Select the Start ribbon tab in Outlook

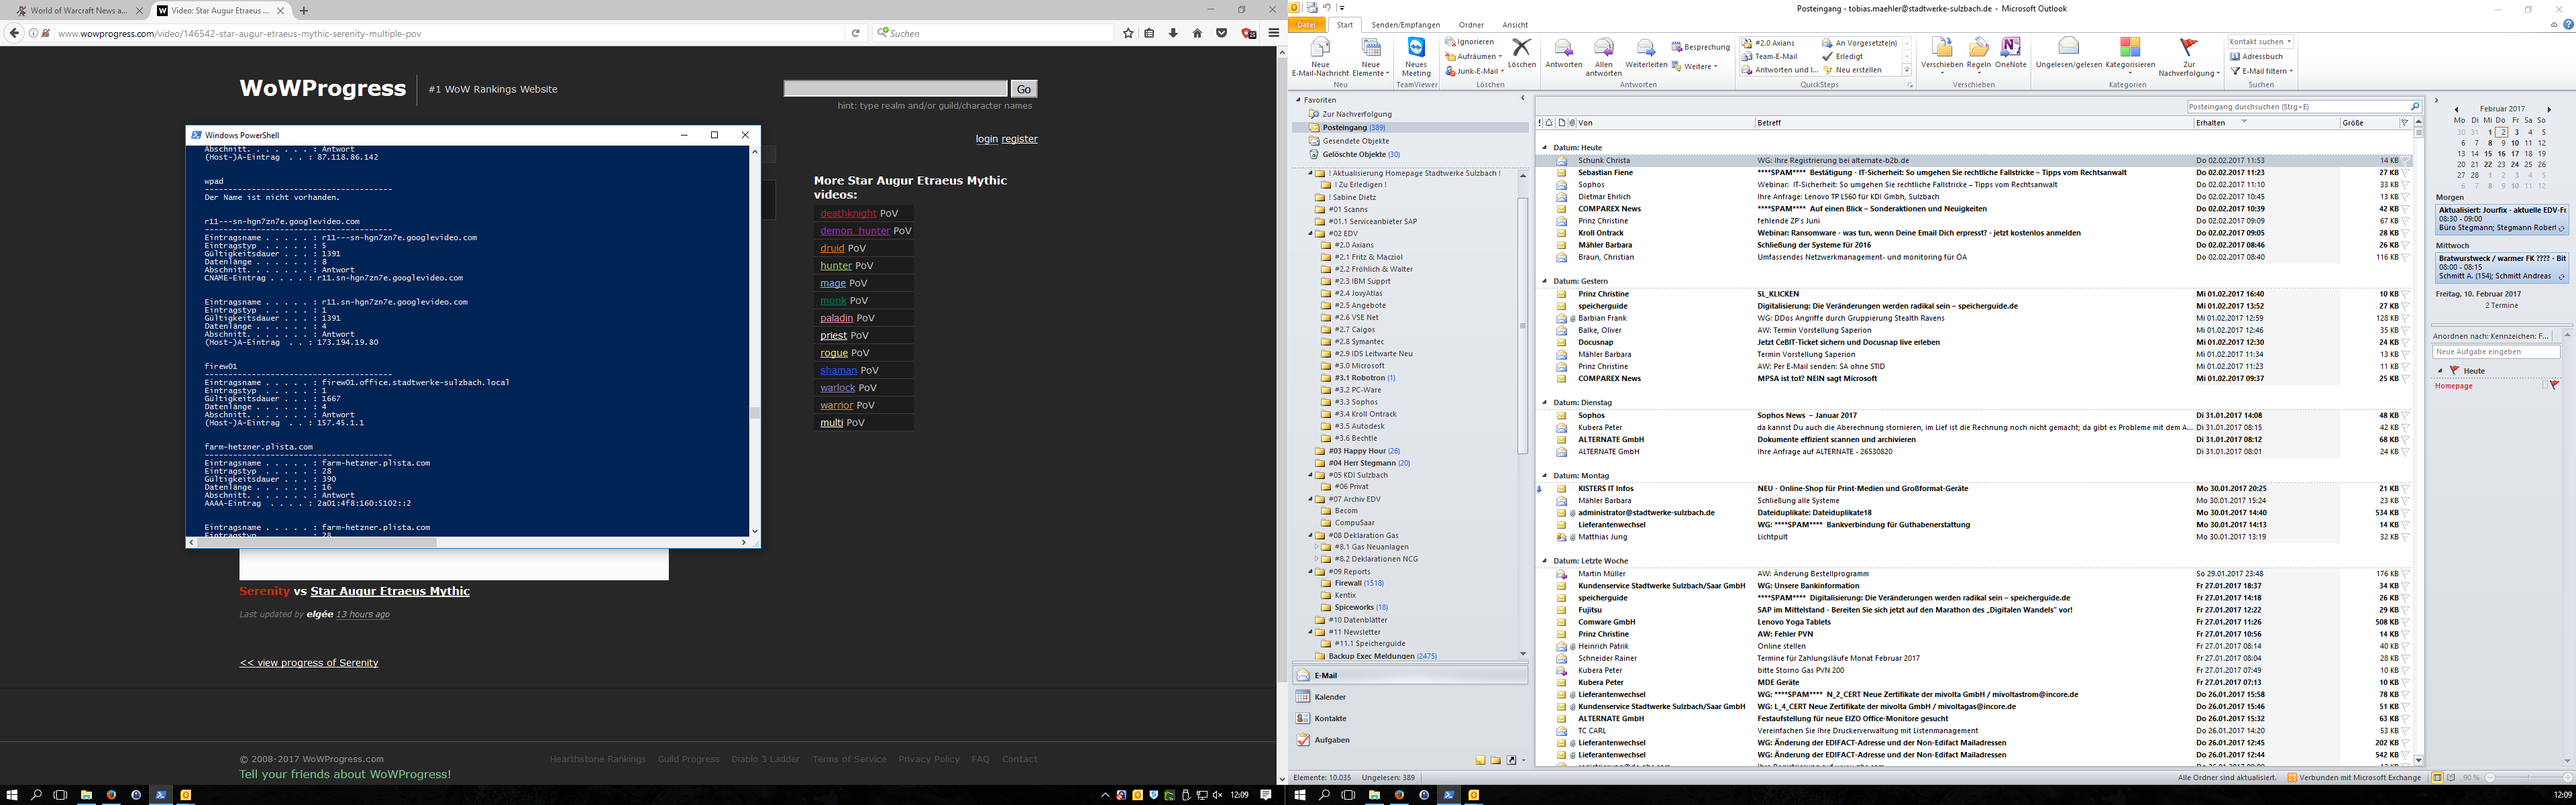pyautogui.click(x=1345, y=25)
